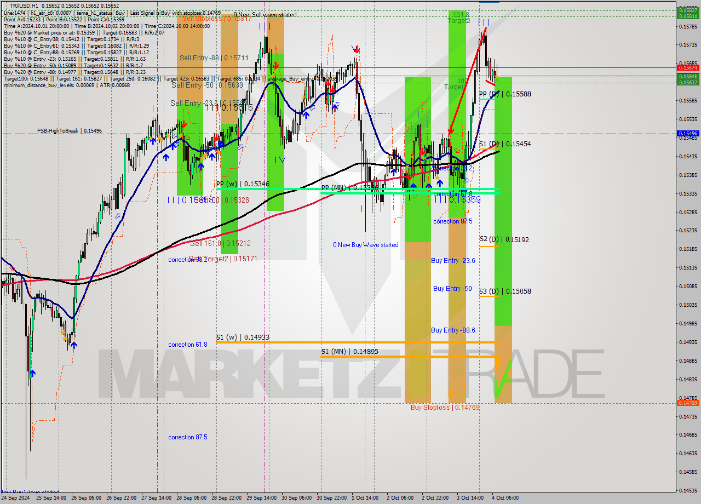This screenshot has width=701, height=504.
Task: Select the 'Buy %10 @ Entry -23' line
Action: coord(74,59)
